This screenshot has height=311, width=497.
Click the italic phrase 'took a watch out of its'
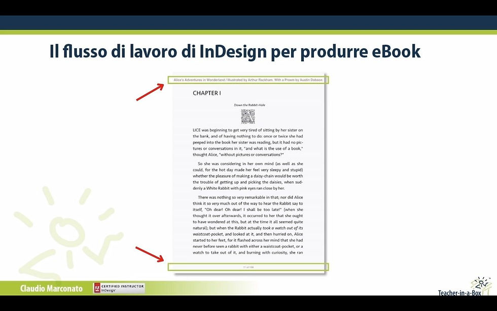283,228
